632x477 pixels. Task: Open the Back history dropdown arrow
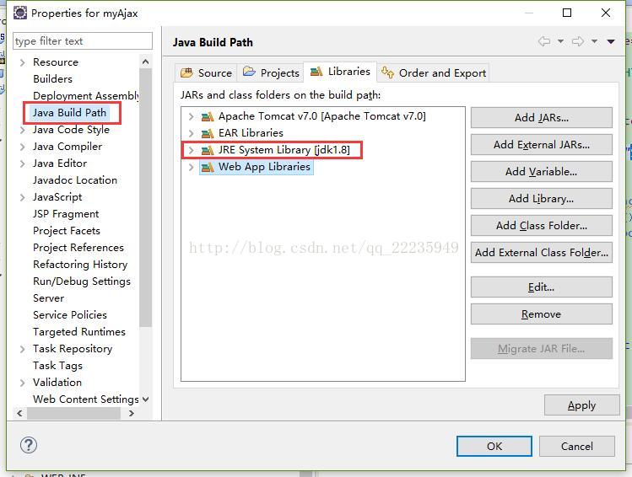pos(560,41)
